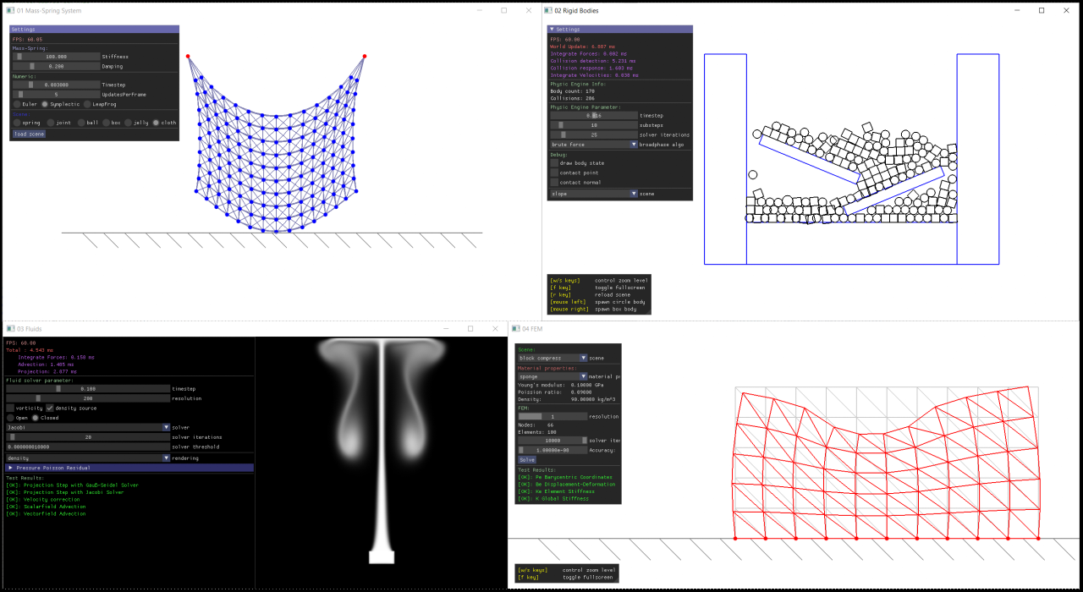Check the contact point checkbox

tap(553, 173)
